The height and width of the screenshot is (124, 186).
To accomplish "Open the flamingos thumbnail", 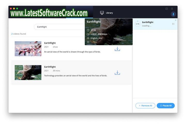I will coord(28,49).
